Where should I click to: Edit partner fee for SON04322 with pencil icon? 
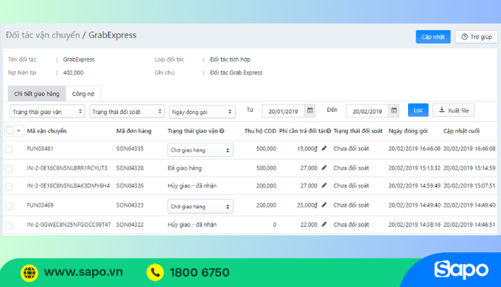[x=324, y=224]
